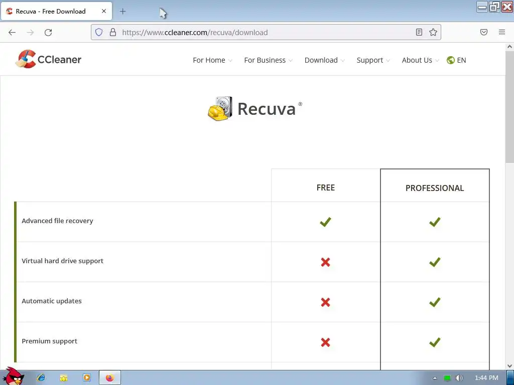Click the Recuva hard hat drive icon
This screenshot has height=385, width=514.
click(220, 109)
